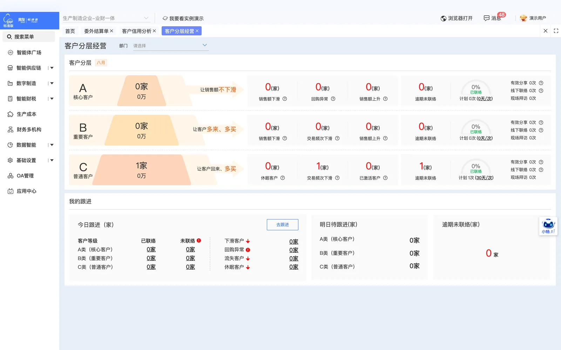Screen dimensions: 561x350
Task: Click C类 未联络 0家 link
Action: coord(190,267)
